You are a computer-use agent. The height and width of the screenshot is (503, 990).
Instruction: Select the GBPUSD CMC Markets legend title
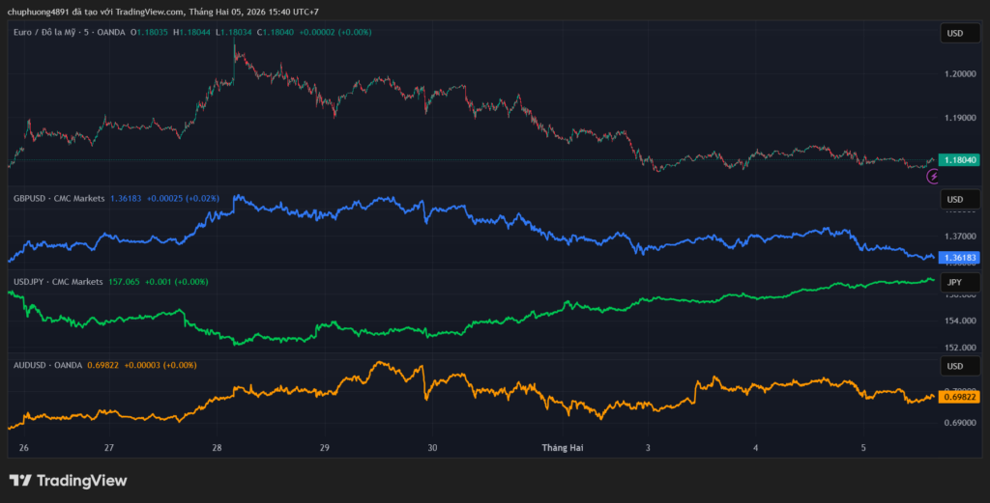click(58, 198)
